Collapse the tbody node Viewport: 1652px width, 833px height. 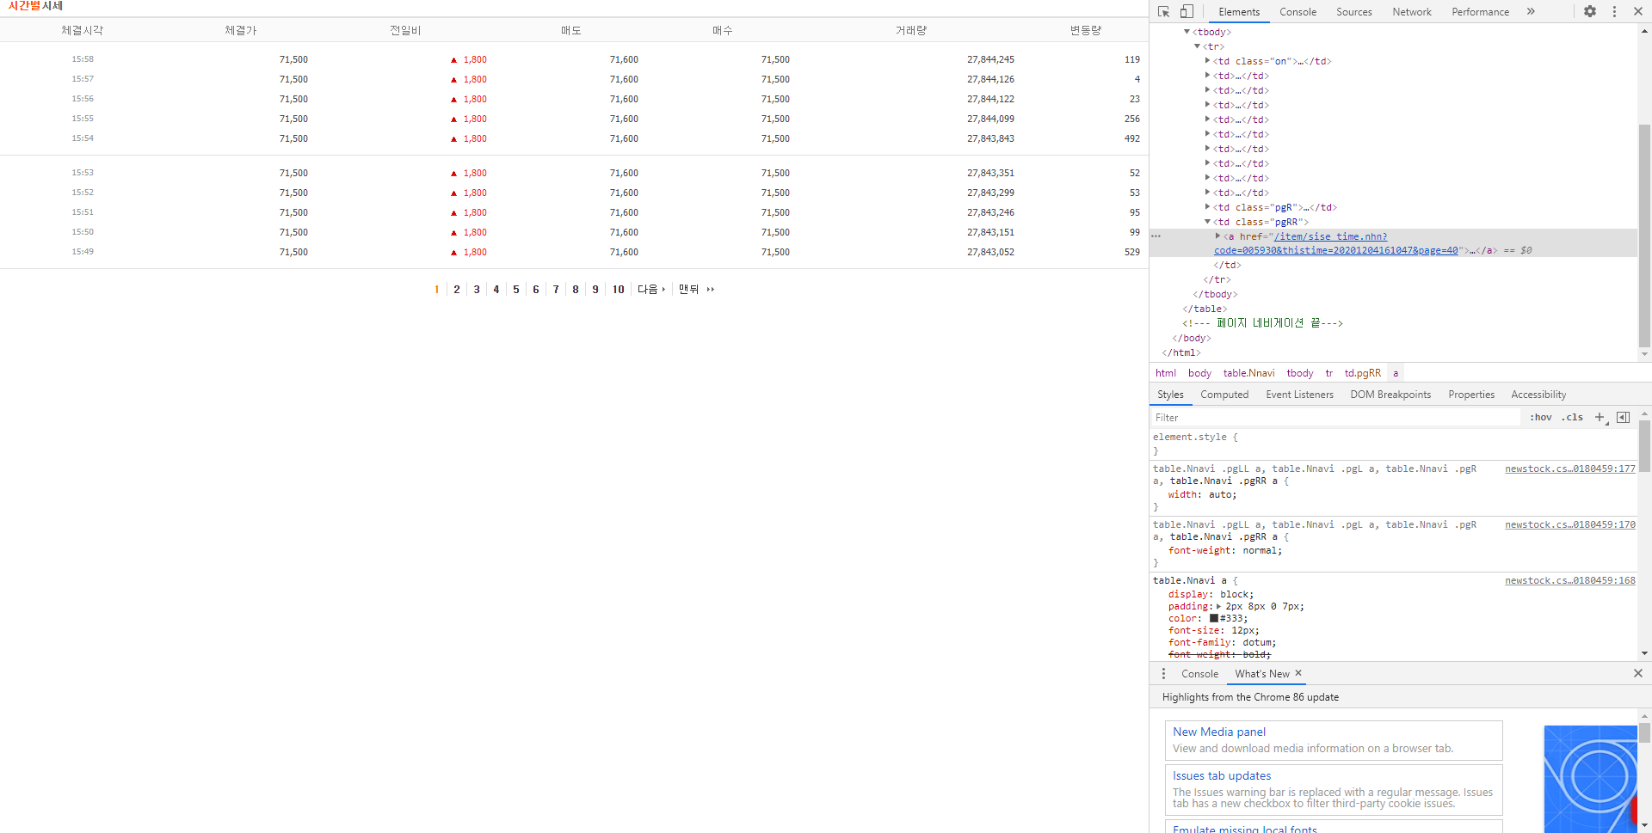(1187, 32)
